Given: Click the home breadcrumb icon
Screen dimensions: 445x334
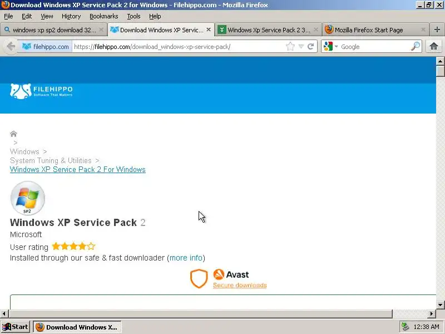Looking at the screenshot, I should point(13,134).
